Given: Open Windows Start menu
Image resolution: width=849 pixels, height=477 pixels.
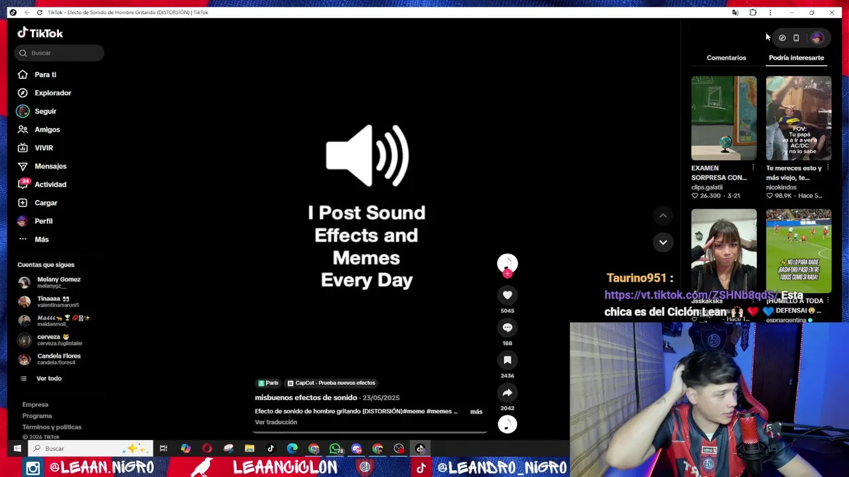Looking at the screenshot, I should [x=17, y=449].
